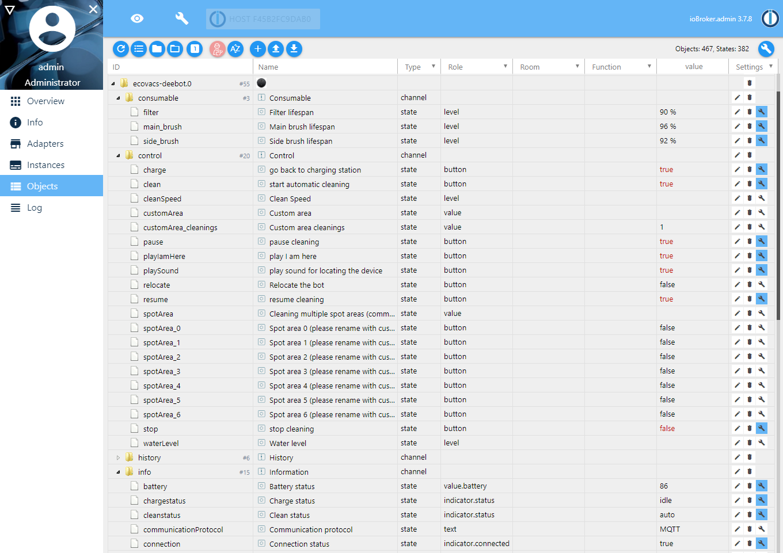
Task: Upload objects from JSON file
Action: tap(276, 49)
